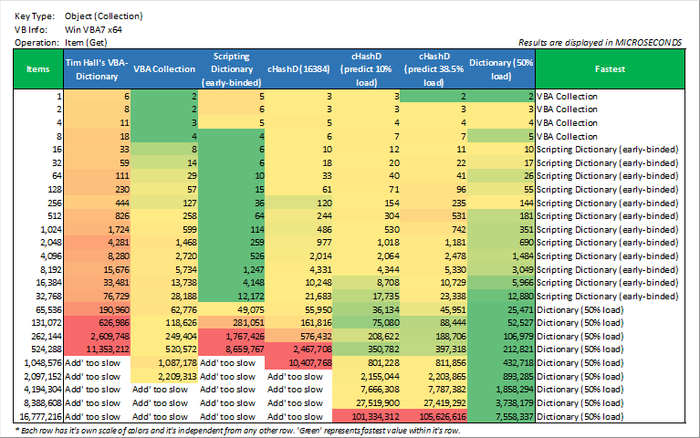The width and height of the screenshot is (700, 438).
Task: Click the cHashD (predict 38.5% load) header
Action: (434, 68)
